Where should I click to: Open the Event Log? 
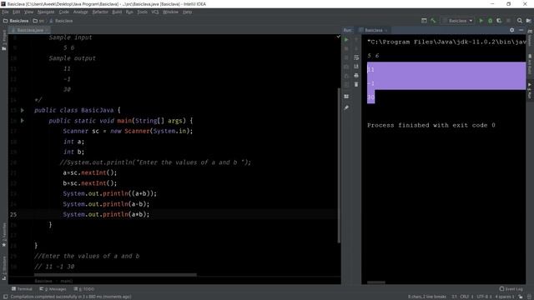click(x=511, y=289)
